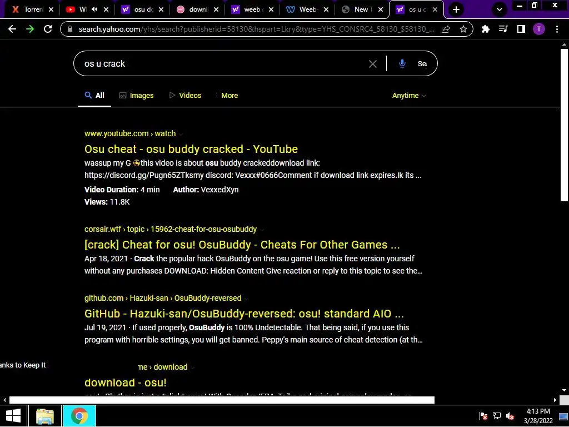Start voice search with microphone
Viewport: 569px width, 427px height.
(402, 63)
